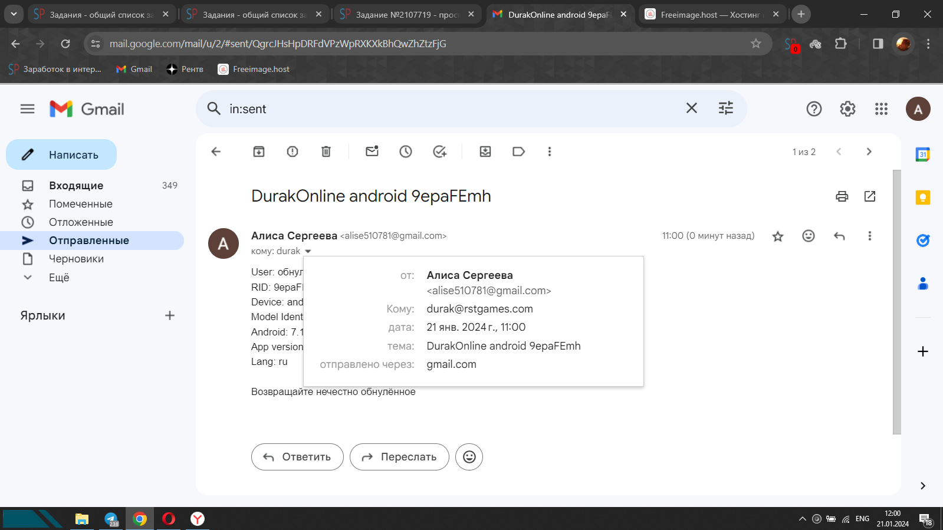Screen dimensions: 943x530
Task: Collapse recipient details arrow next to durak
Action: pyautogui.click(x=308, y=252)
